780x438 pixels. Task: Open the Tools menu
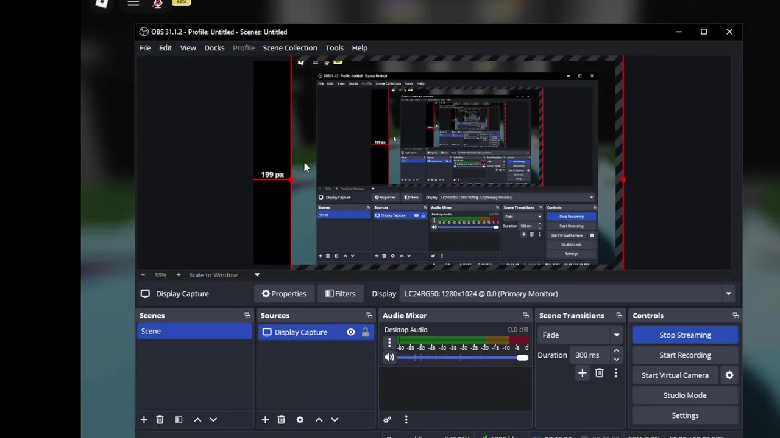(334, 48)
